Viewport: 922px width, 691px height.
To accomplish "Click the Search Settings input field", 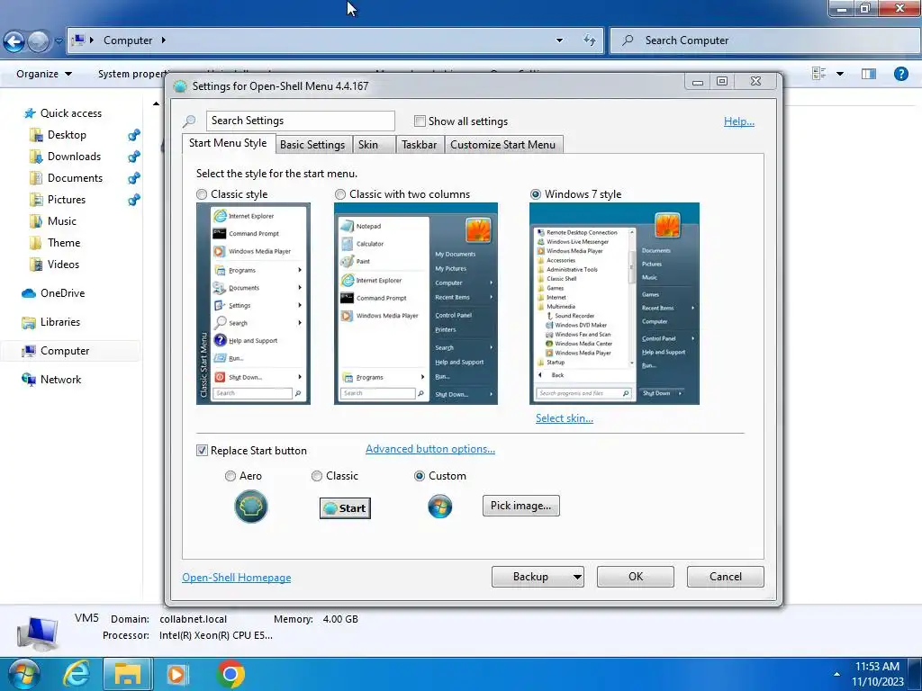I will [x=301, y=121].
